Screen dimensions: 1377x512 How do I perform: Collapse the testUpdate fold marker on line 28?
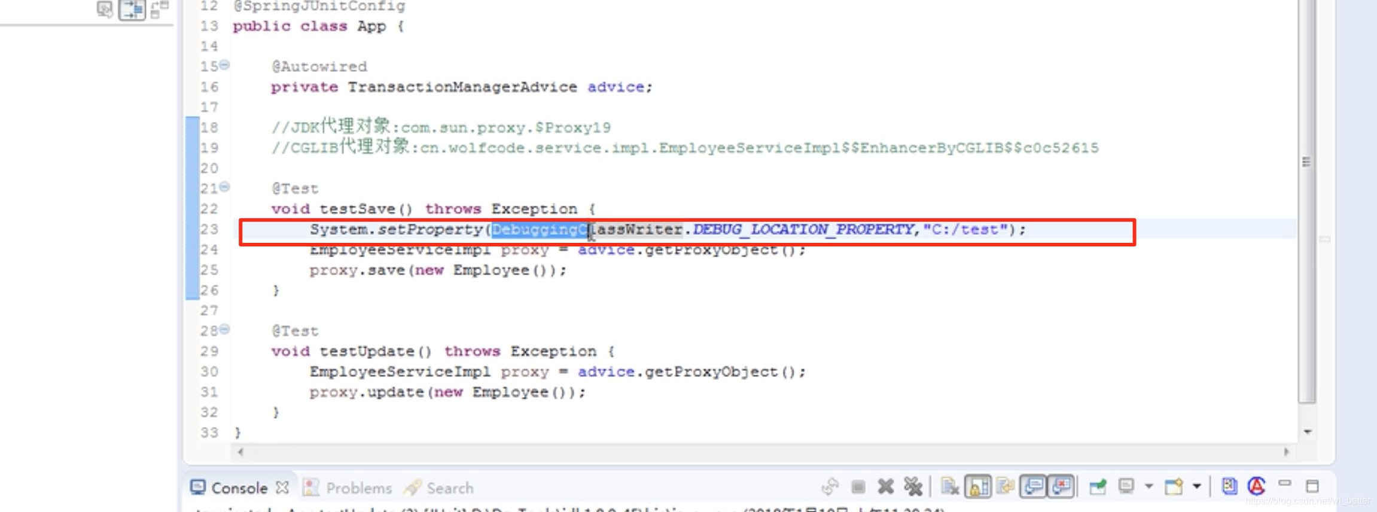pyautogui.click(x=224, y=329)
